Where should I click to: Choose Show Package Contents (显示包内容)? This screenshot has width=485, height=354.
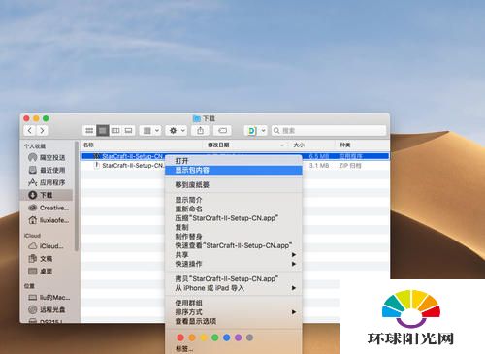coord(234,170)
